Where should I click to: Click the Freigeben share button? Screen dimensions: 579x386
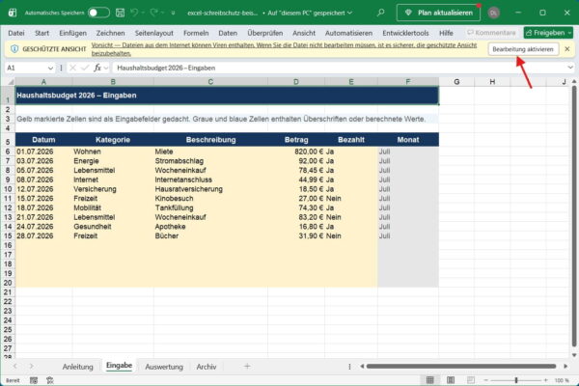tap(548, 33)
